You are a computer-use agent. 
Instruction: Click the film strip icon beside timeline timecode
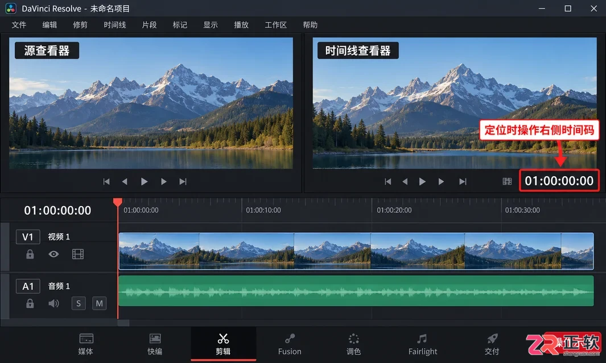click(x=507, y=181)
